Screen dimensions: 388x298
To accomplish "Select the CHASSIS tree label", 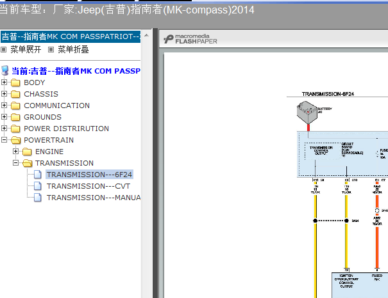I will [41, 94].
